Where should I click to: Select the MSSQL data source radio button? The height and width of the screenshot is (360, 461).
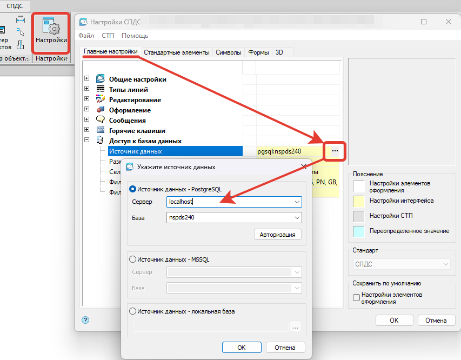point(133,259)
